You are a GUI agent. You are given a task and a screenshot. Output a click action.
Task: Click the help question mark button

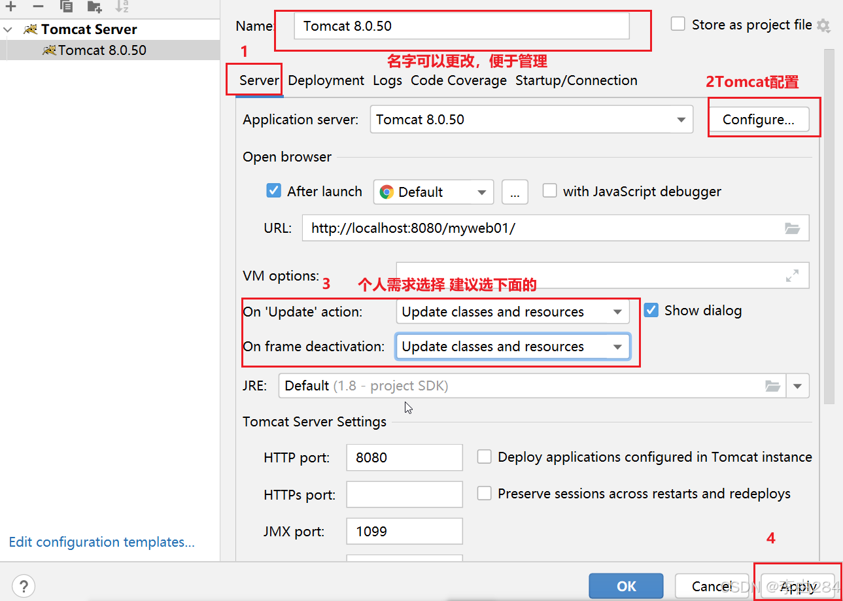click(24, 585)
